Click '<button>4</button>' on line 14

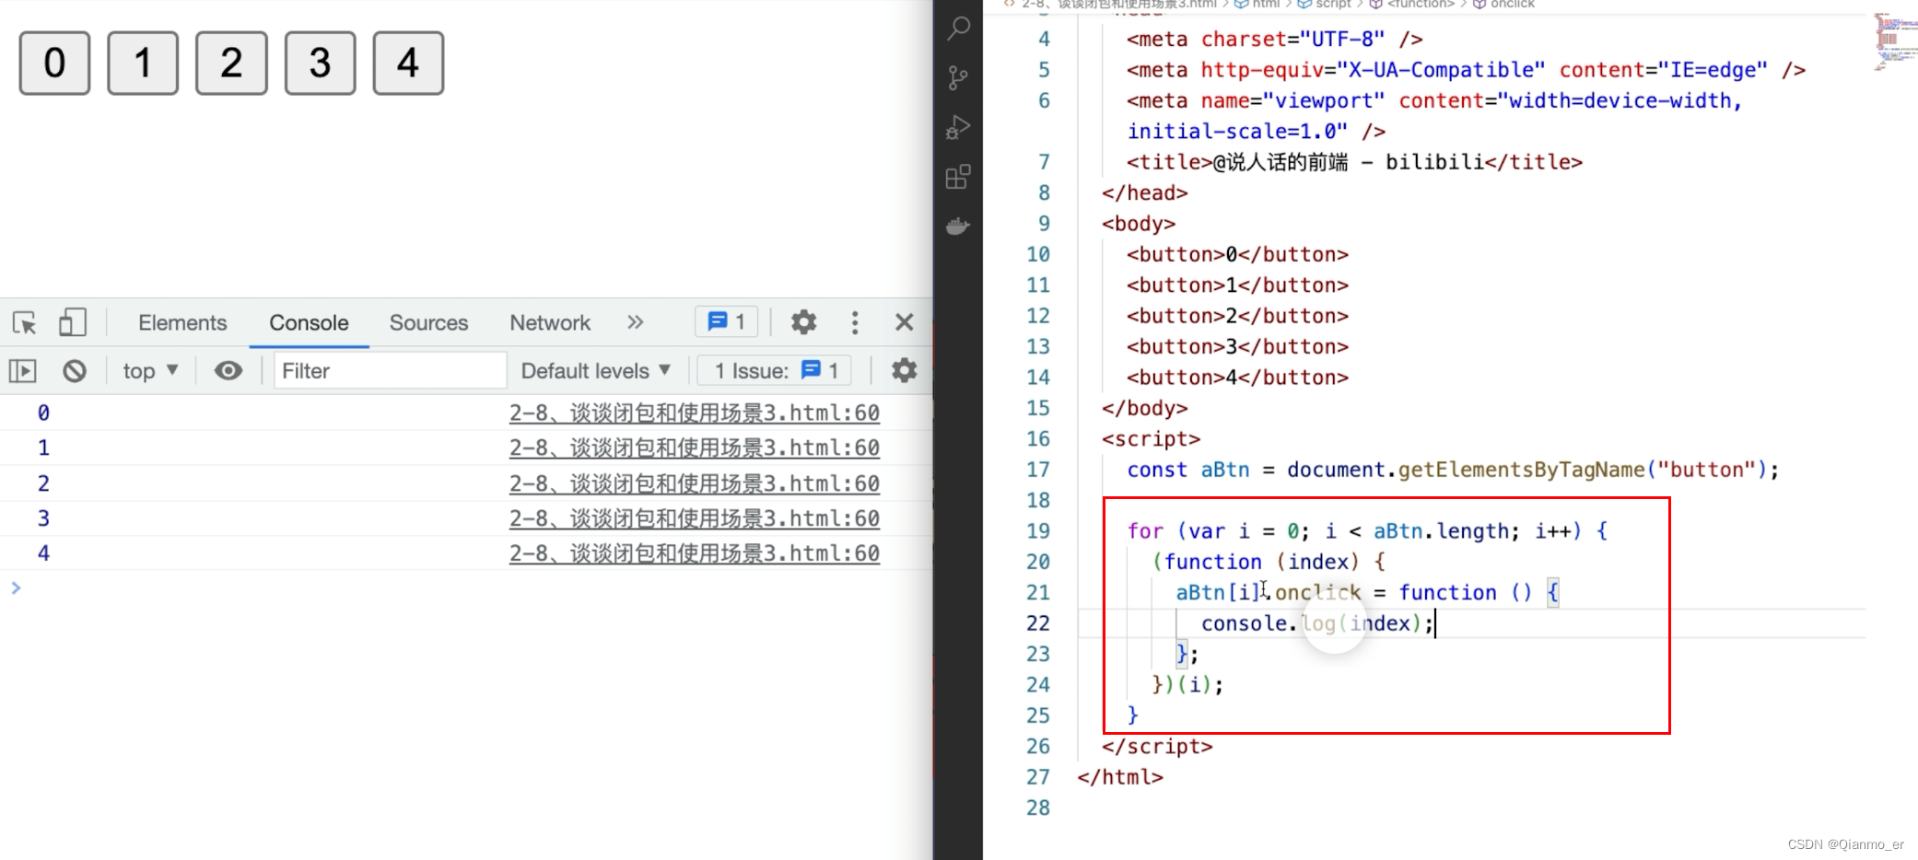point(1237,378)
